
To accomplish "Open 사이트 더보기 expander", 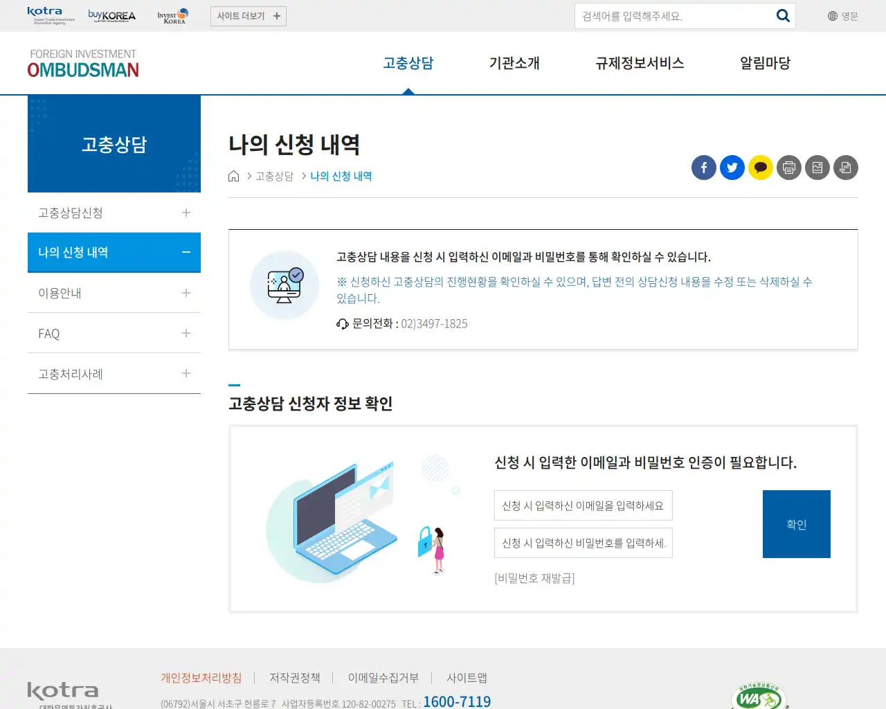I will pyautogui.click(x=248, y=15).
